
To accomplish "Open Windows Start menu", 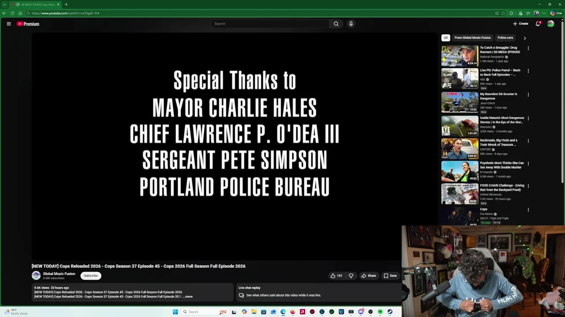I will pyautogui.click(x=175, y=312).
